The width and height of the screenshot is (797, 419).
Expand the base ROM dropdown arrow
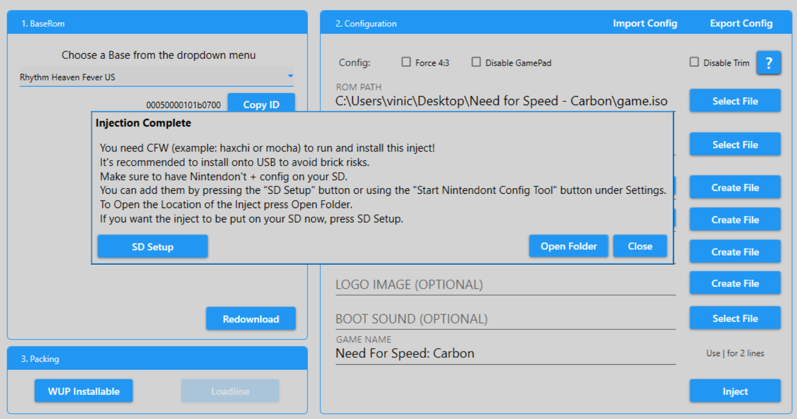[x=290, y=76]
